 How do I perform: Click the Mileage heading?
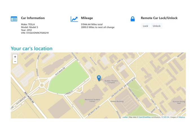(x=87, y=18)
